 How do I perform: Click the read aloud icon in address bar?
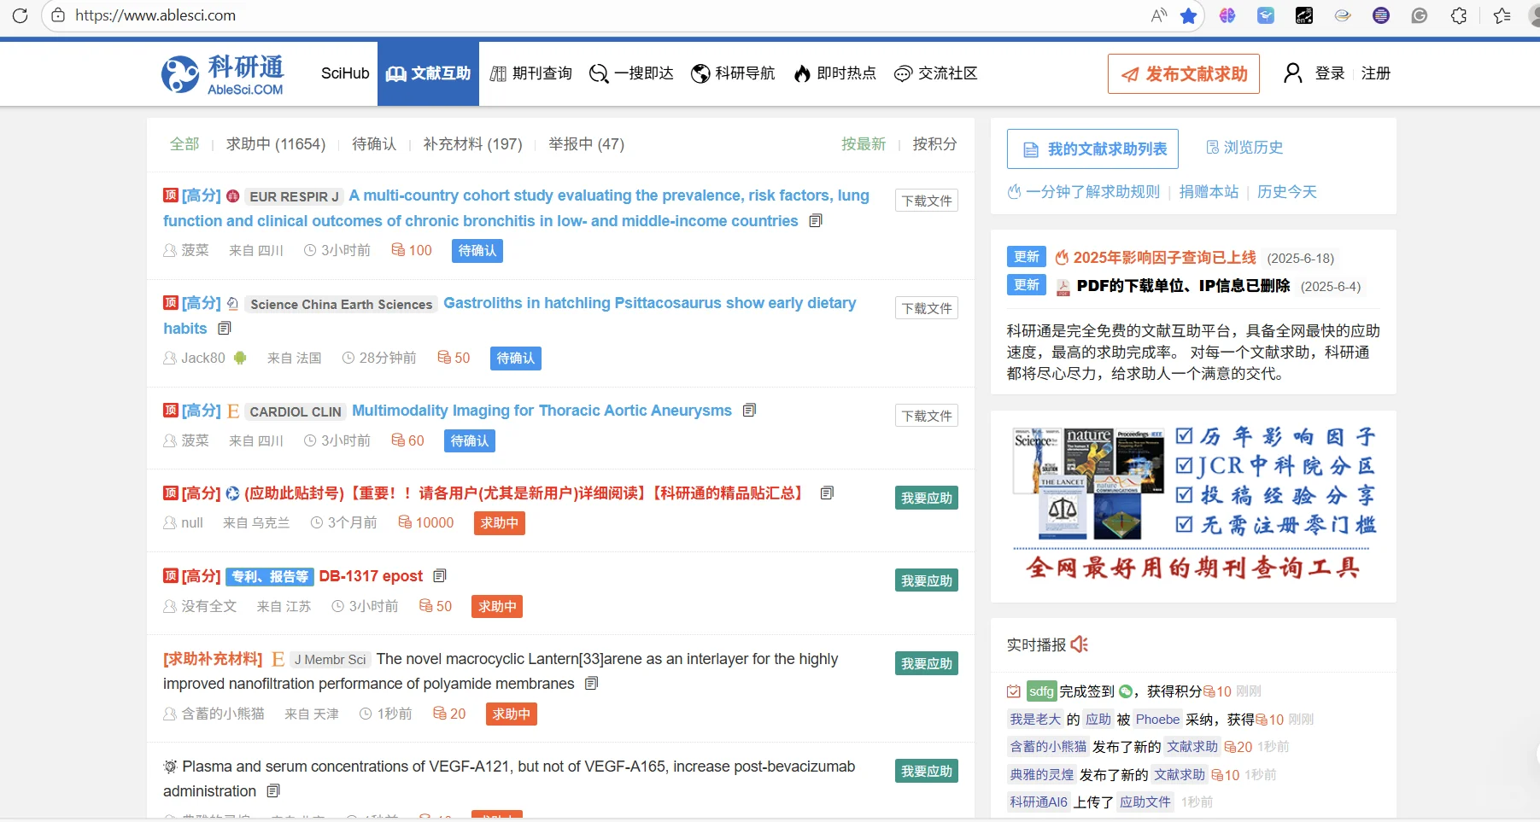1159,15
